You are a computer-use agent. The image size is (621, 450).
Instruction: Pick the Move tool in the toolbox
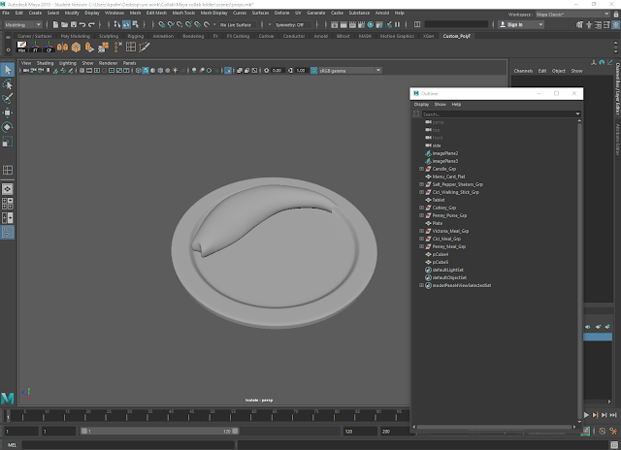8,112
